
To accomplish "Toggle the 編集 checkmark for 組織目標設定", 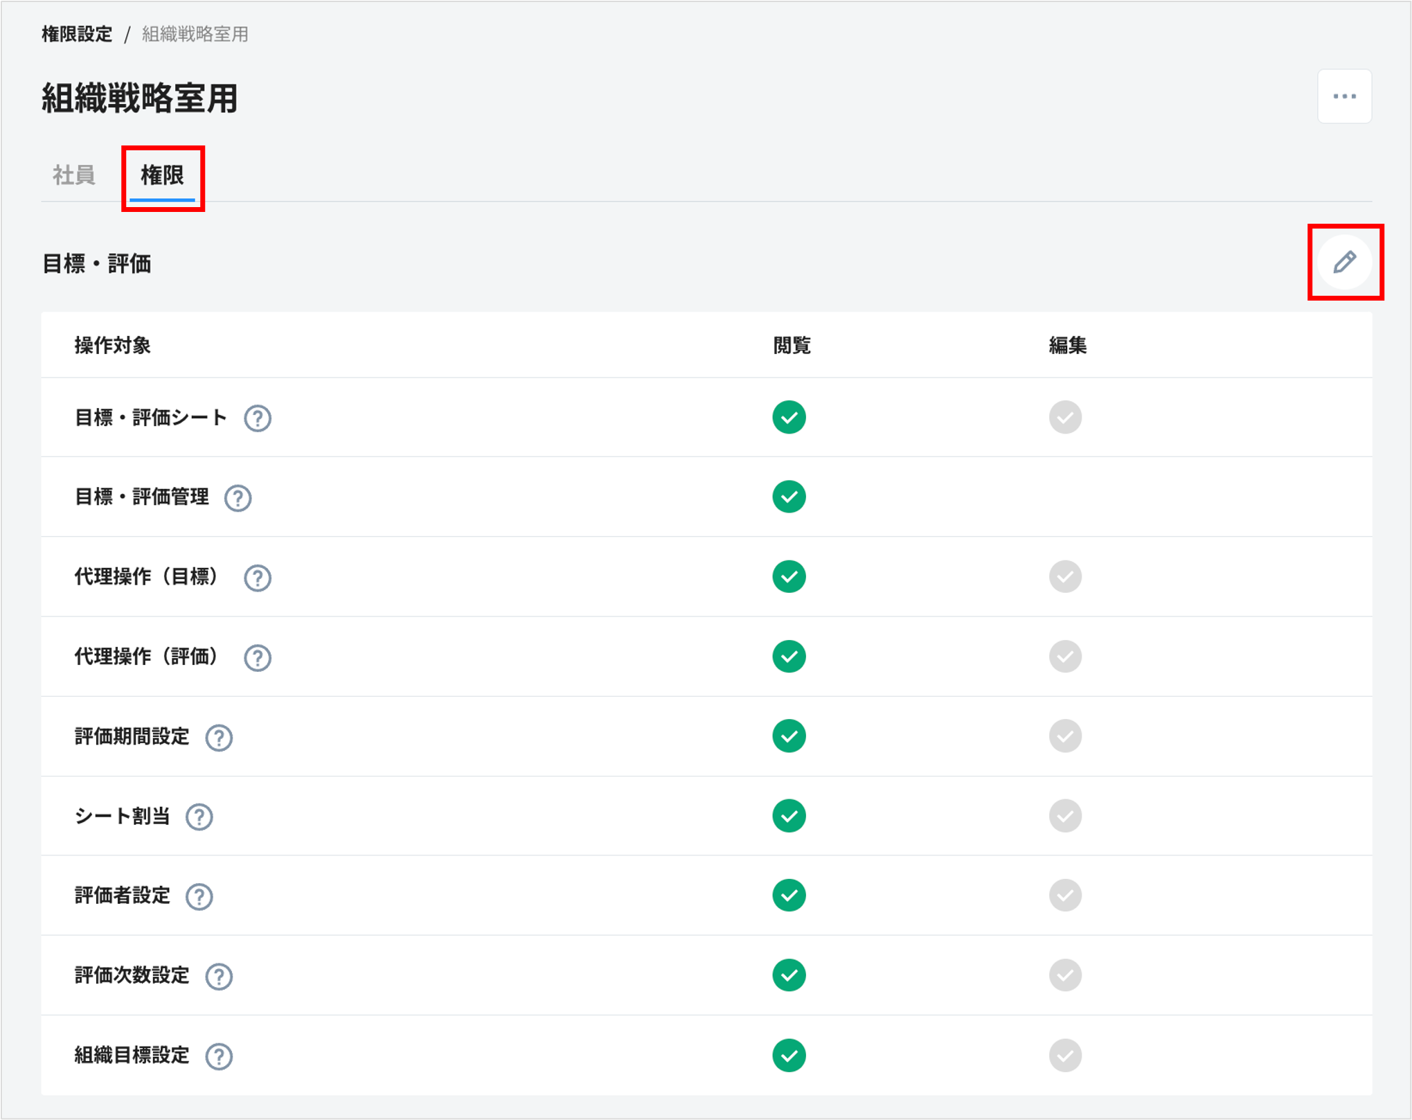I will [x=1065, y=1056].
